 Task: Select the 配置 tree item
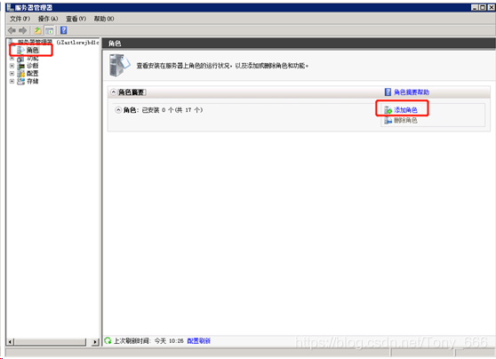click(x=32, y=74)
